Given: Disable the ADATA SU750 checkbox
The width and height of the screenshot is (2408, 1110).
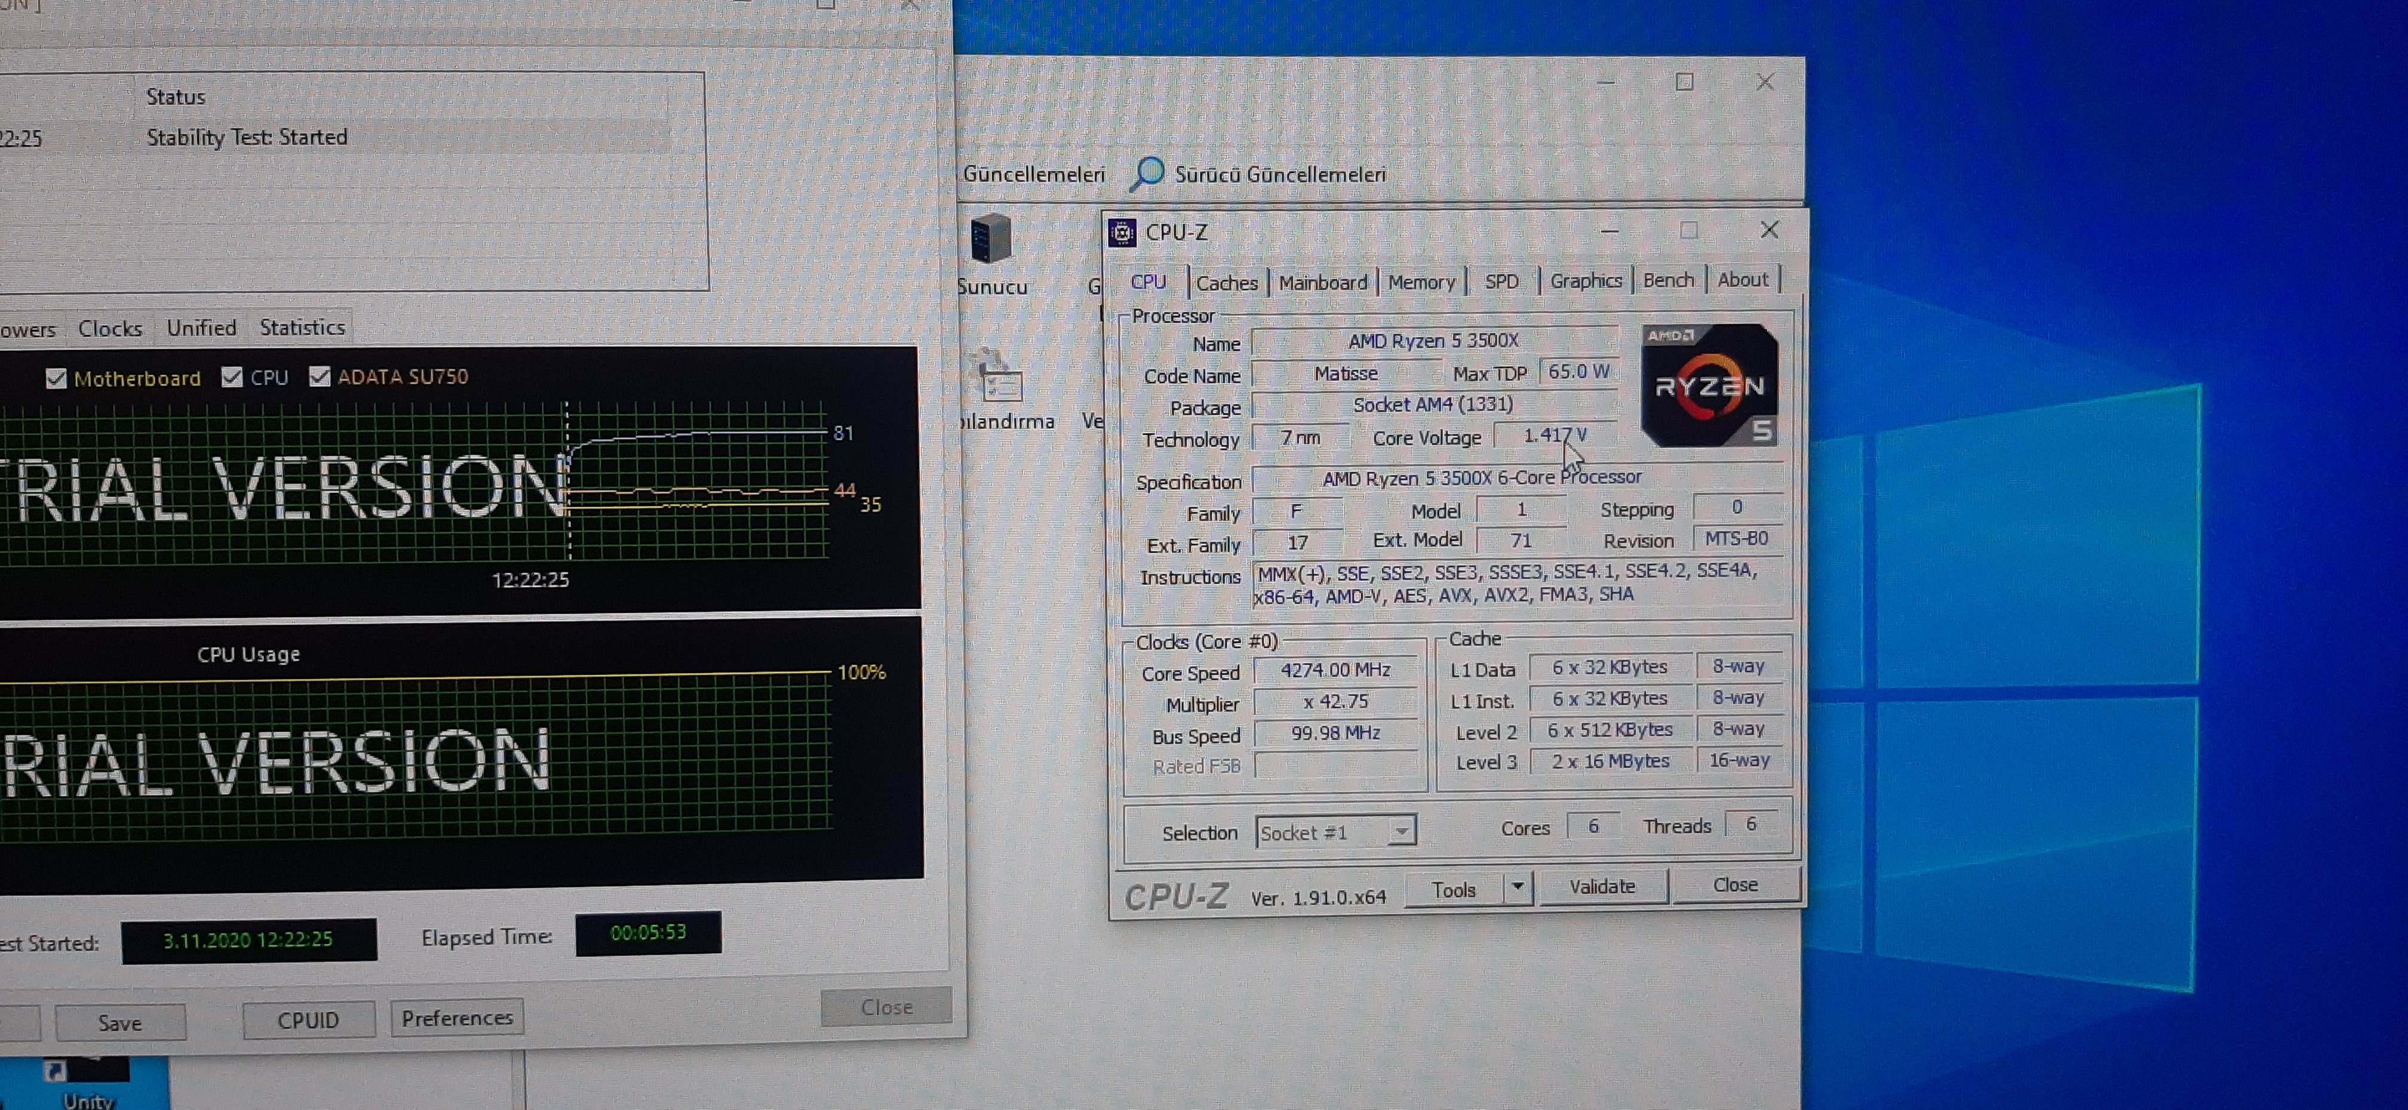Looking at the screenshot, I should pos(320,377).
